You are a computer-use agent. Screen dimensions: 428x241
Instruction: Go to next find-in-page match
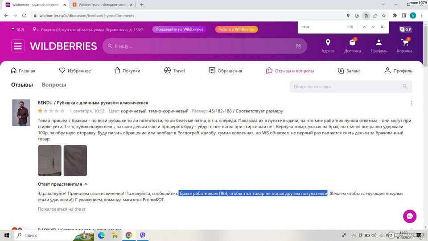pos(373,27)
